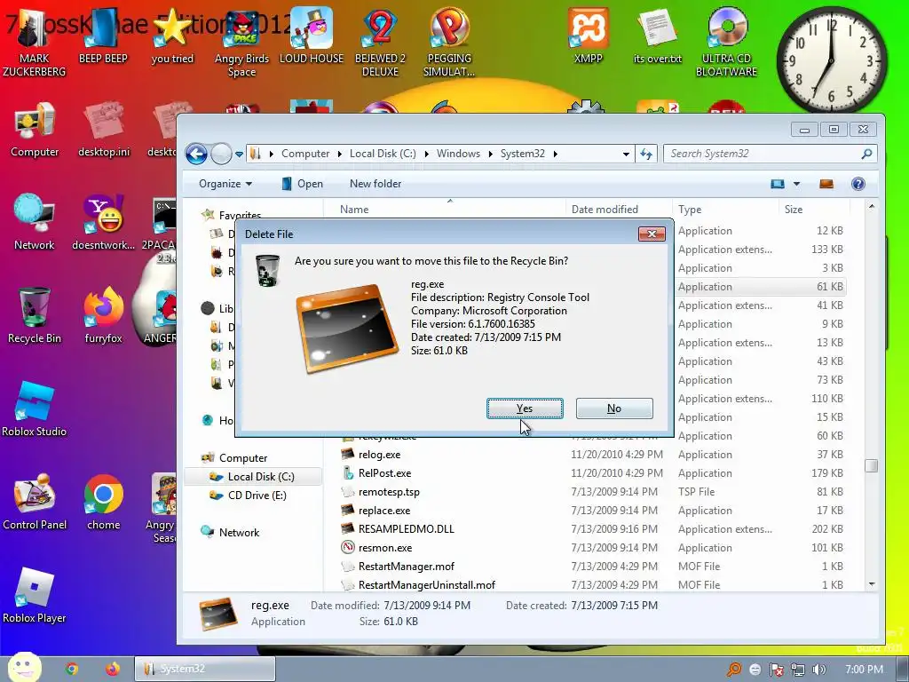
Task: Select replace.exe in the file list
Action: [383, 511]
